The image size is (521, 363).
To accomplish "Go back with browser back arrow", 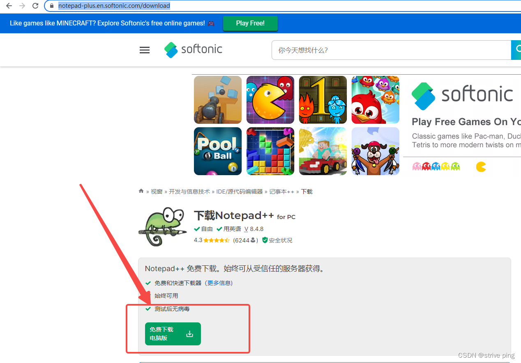I will tap(9, 6).
